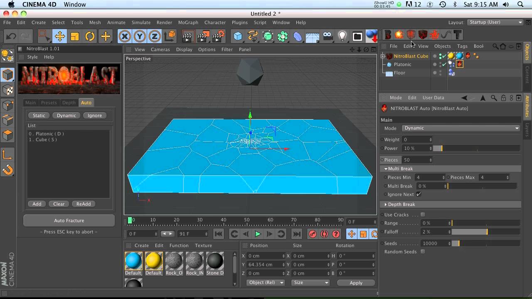Open the Mode dropdown showing Dynamic
This screenshot has width=532, height=299.
(x=461, y=128)
